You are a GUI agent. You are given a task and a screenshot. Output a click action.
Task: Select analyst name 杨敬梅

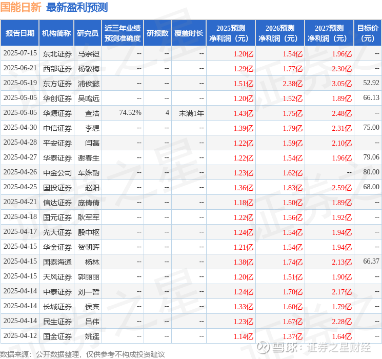[88, 69]
